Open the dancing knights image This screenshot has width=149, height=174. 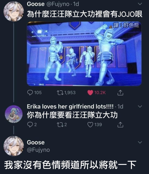click(84, 54)
